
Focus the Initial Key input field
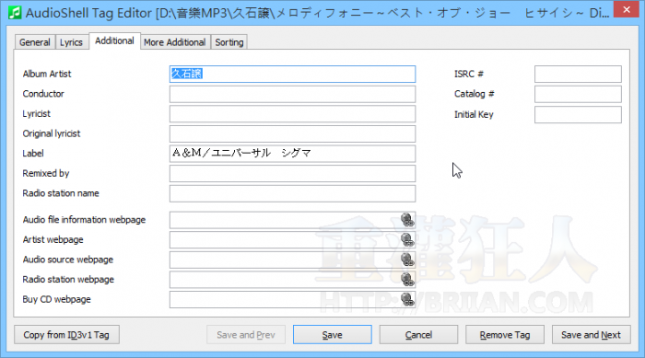(578, 115)
